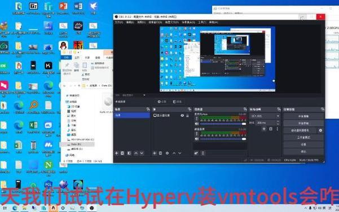
Task: Toggle visibility eye of display capture source
Action: pyautogui.click(x=182, y=116)
